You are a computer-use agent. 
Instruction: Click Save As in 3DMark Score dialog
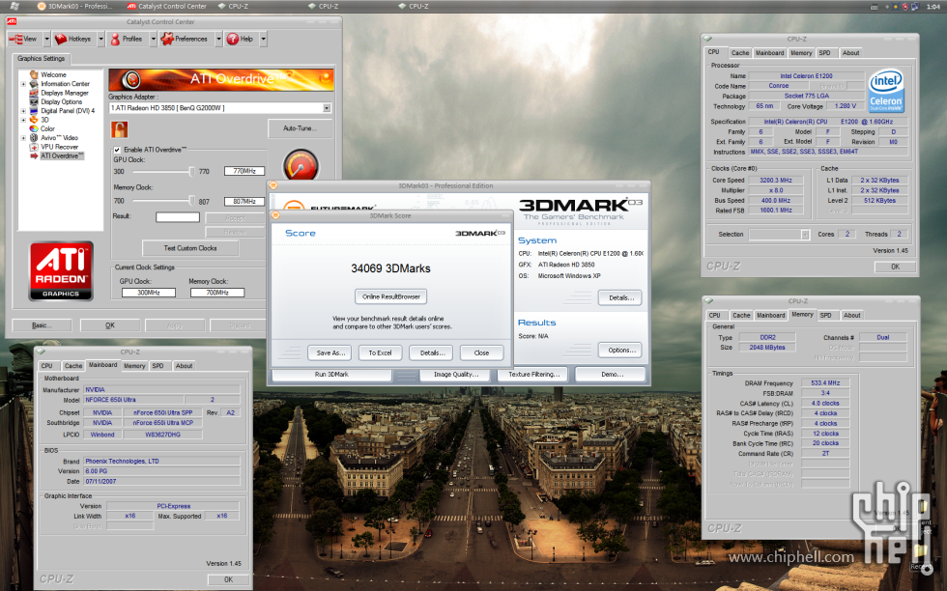coord(330,352)
